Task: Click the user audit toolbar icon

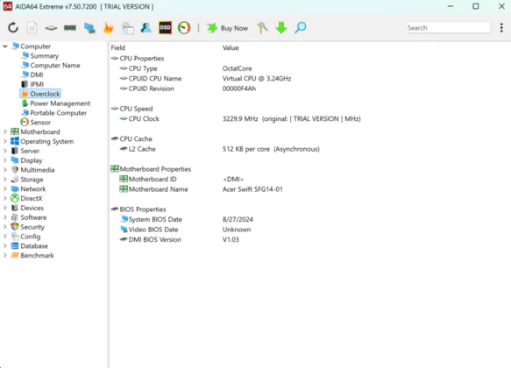Action: click(145, 28)
